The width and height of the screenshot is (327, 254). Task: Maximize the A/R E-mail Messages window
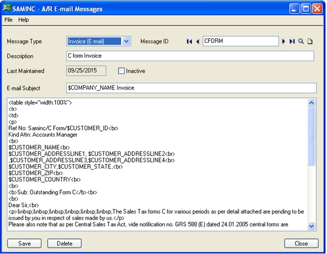coord(305,9)
